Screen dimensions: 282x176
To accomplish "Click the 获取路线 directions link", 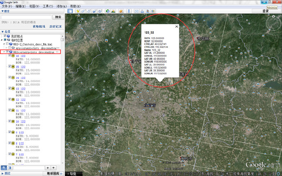I will [x=39, y=27].
